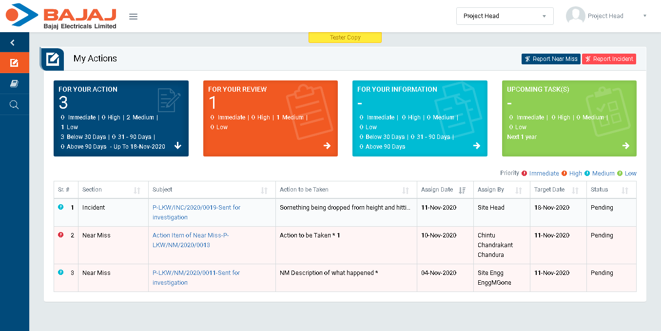
Task: Click the Project Head user avatar
Action: point(575,16)
